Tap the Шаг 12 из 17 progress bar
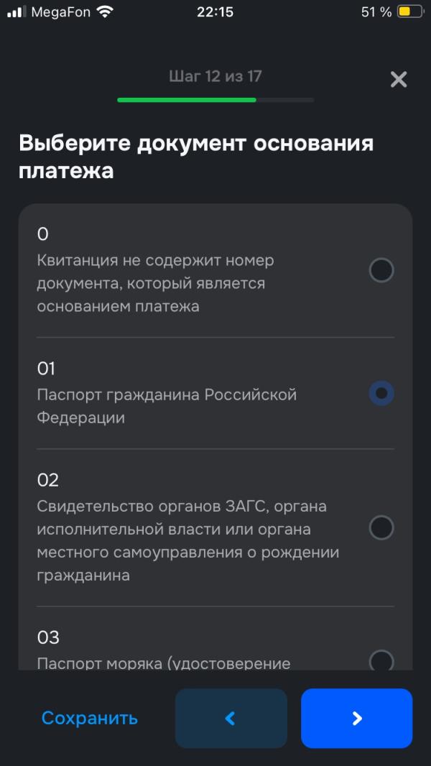431x766 pixels. point(215,98)
